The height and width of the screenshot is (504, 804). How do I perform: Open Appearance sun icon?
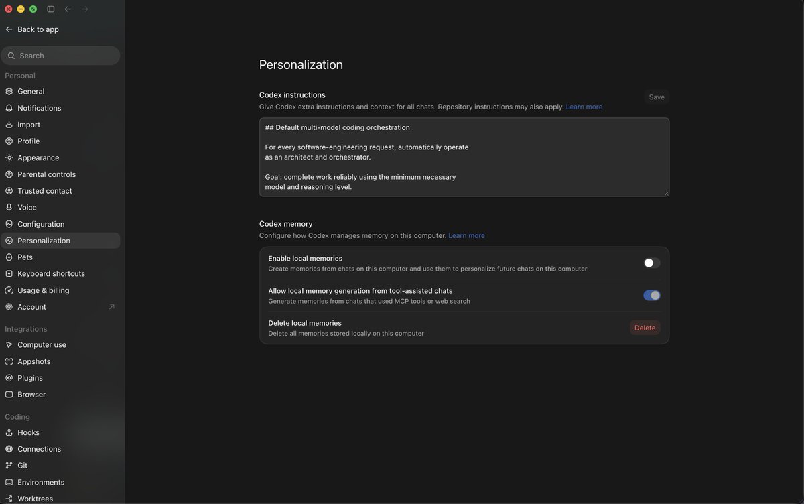pyautogui.click(x=9, y=157)
